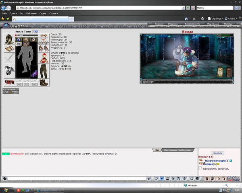Open the Знания game menu
This screenshot has height=193, width=242.
point(159,24)
